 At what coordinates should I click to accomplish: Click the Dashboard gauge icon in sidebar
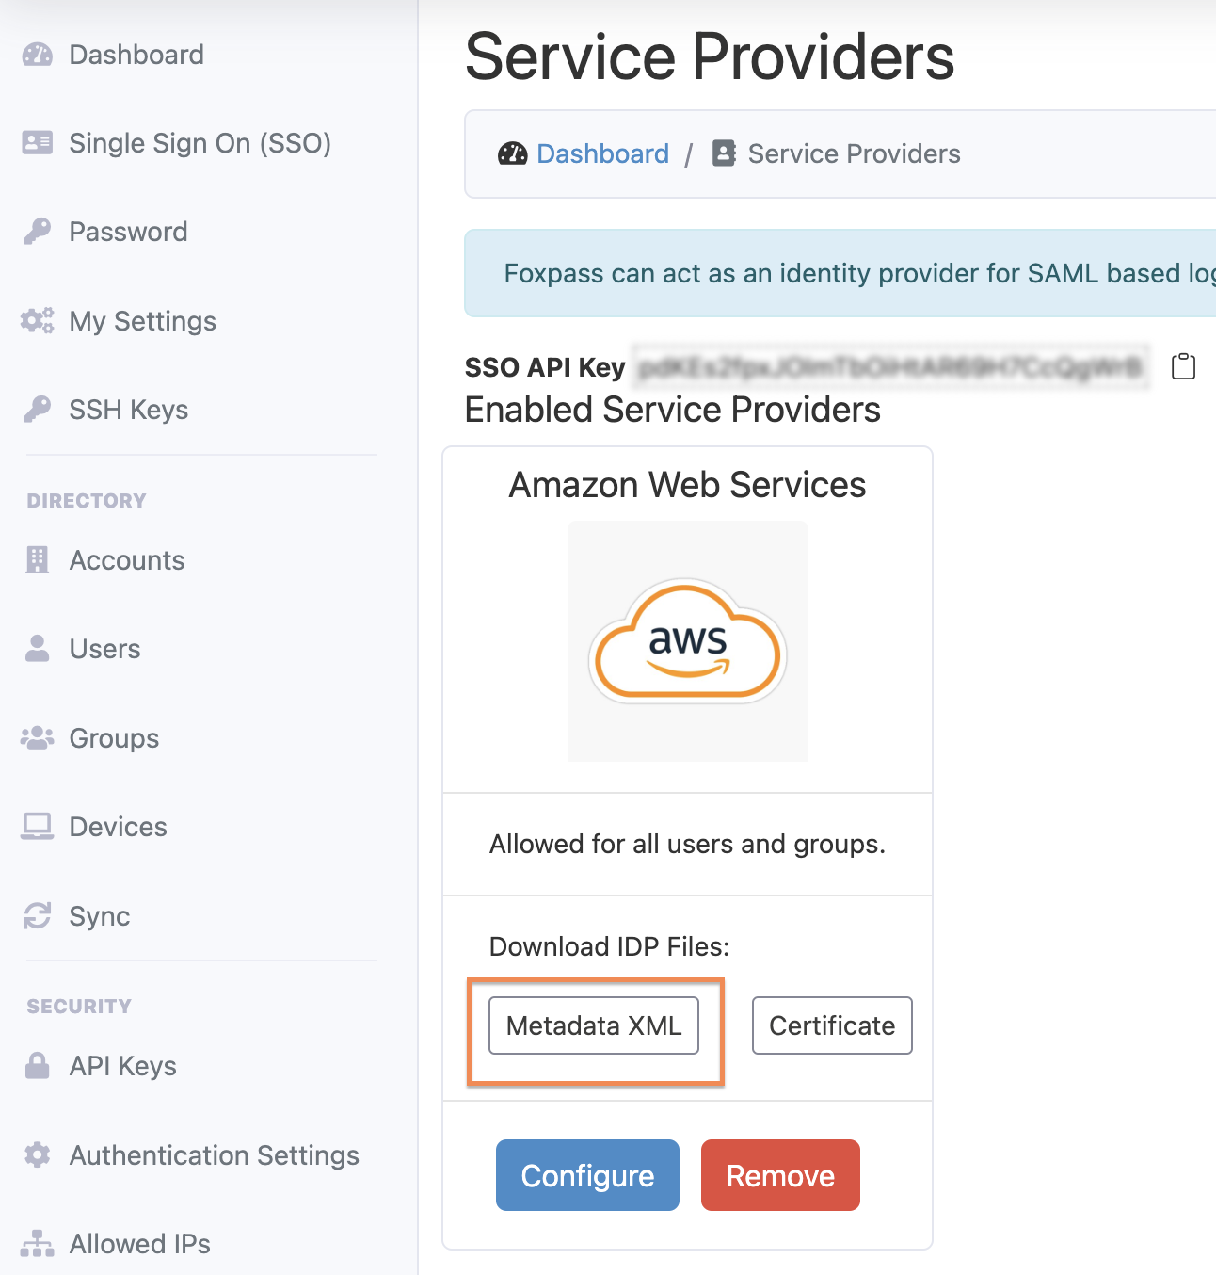pos(38,55)
